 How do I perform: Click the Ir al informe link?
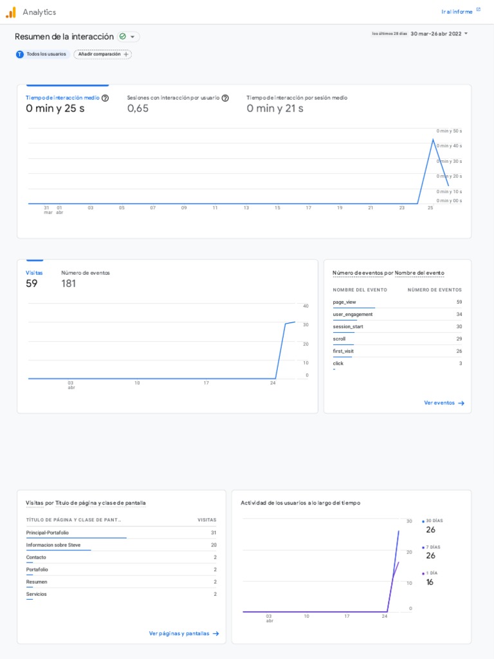click(x=457, y=12)
